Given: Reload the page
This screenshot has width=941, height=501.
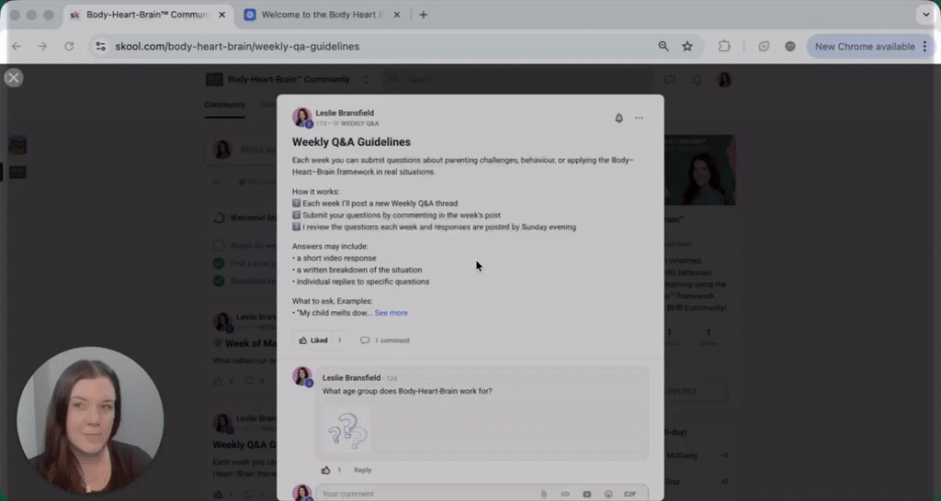Looking at the screenshot, I should (69, 46).
